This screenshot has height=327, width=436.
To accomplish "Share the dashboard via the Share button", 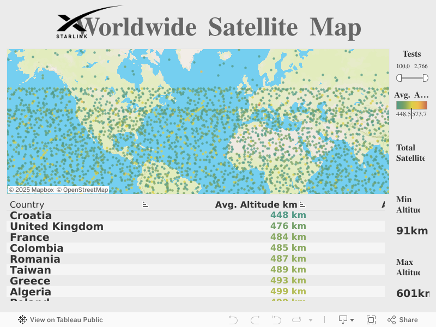I will 403,320.
